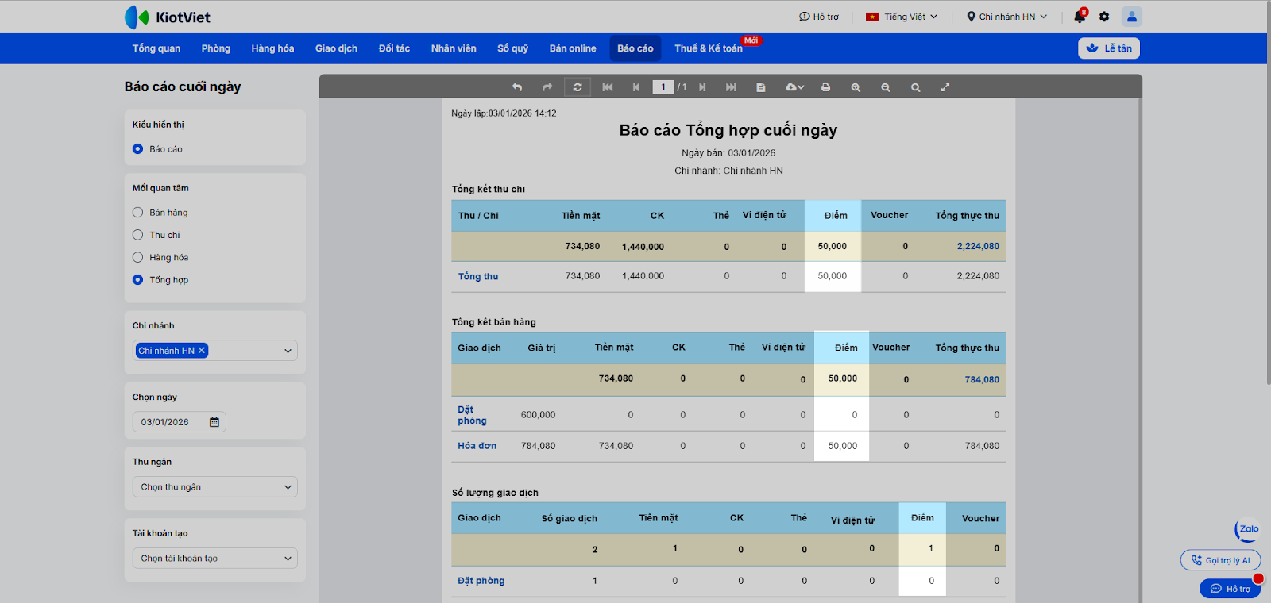Click the 784,080 summary total link

tap(982, 379)
